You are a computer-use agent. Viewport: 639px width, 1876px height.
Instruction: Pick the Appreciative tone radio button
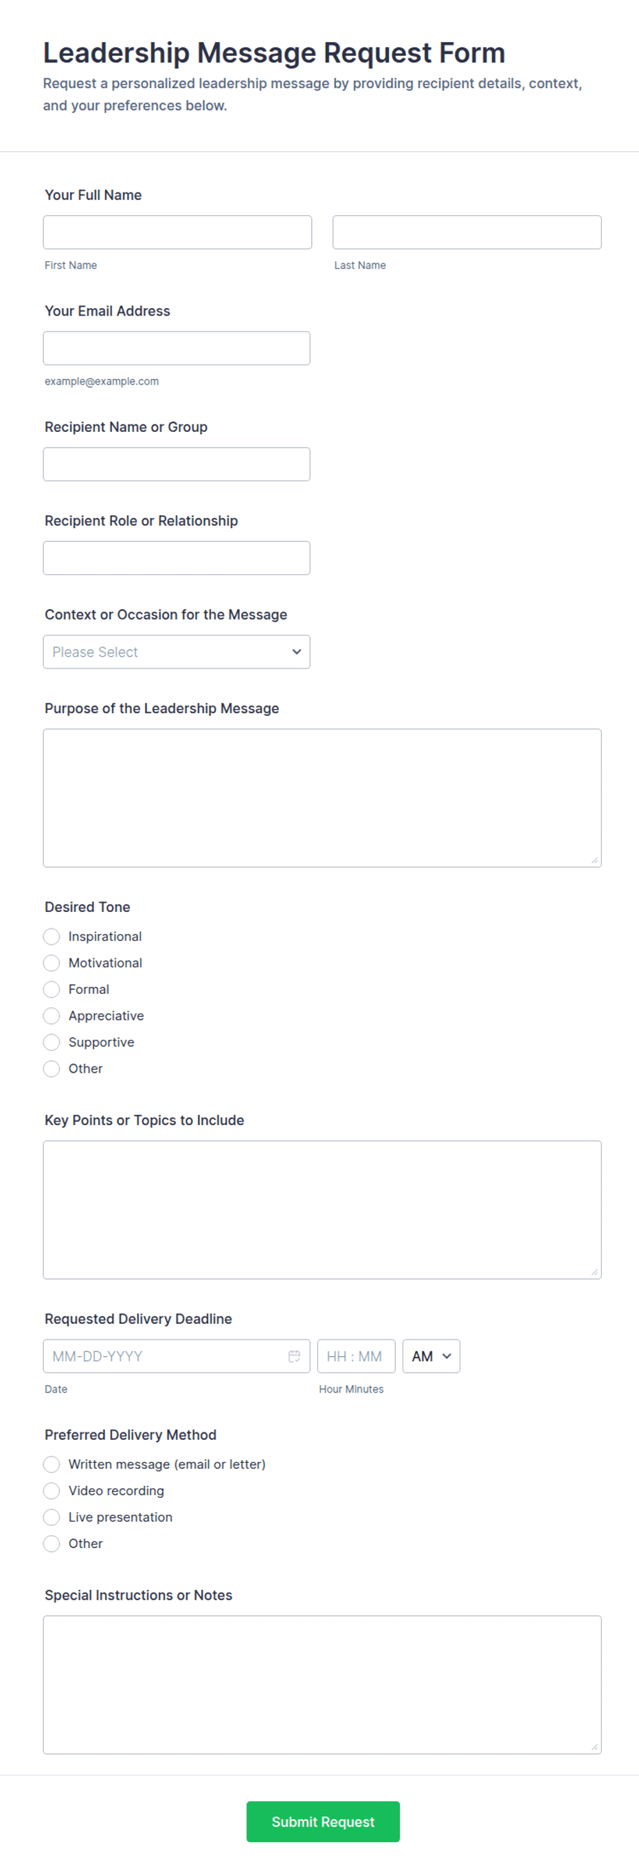tap(52, 1016)
